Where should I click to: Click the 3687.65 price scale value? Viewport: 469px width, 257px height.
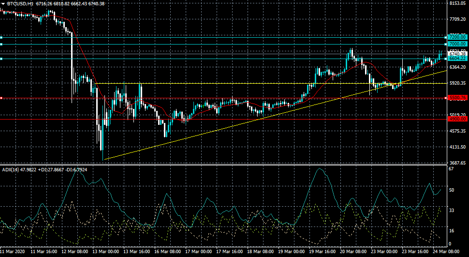tap(457, 163)
